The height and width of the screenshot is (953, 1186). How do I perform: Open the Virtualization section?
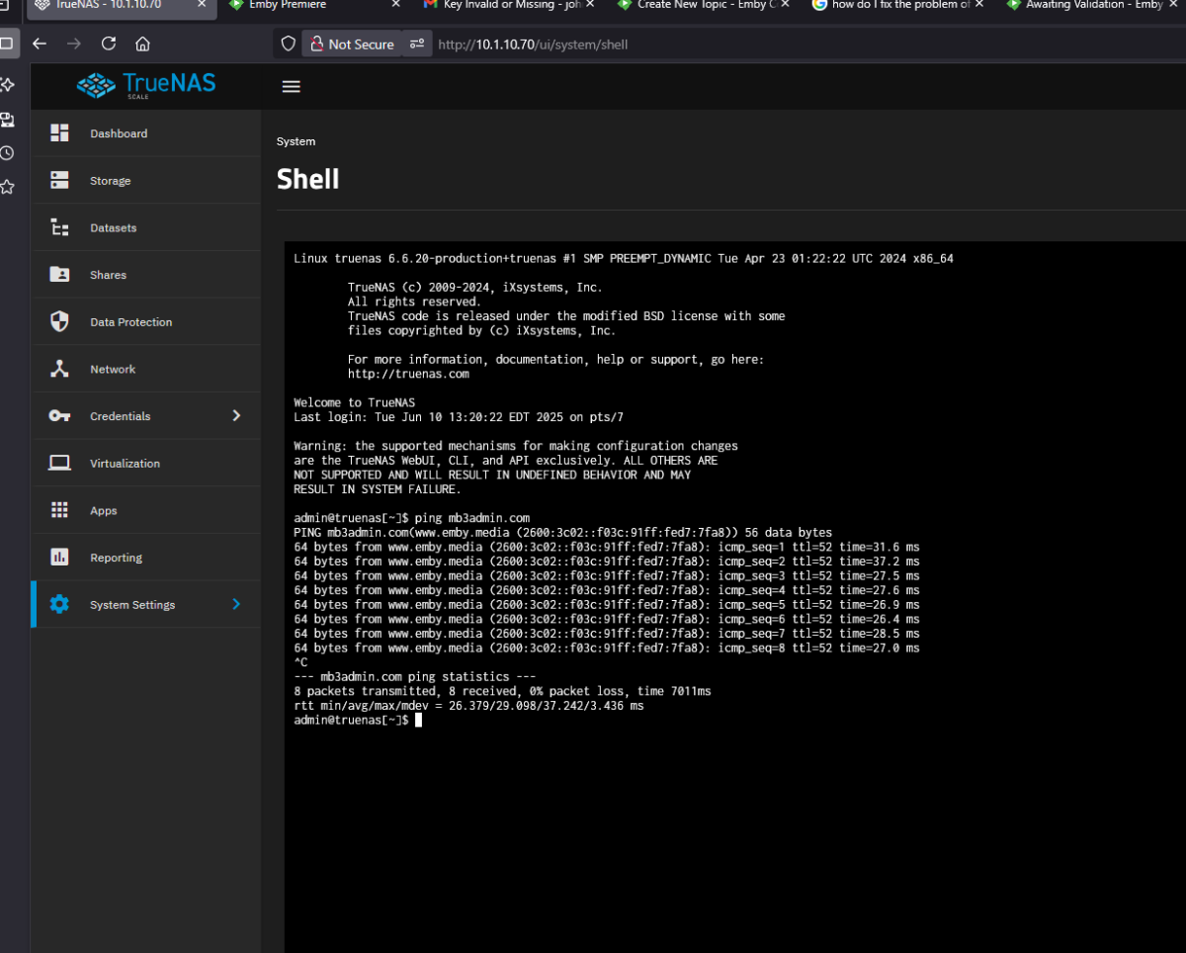pos(126,463)
